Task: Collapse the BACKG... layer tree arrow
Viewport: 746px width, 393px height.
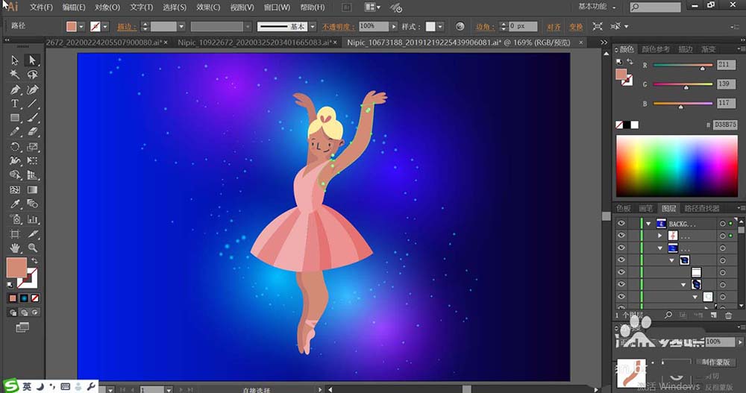Action: coord(648,223)
